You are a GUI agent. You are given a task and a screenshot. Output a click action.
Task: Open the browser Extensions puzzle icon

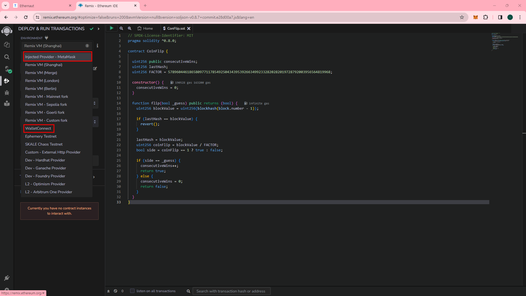pos(485,17)
